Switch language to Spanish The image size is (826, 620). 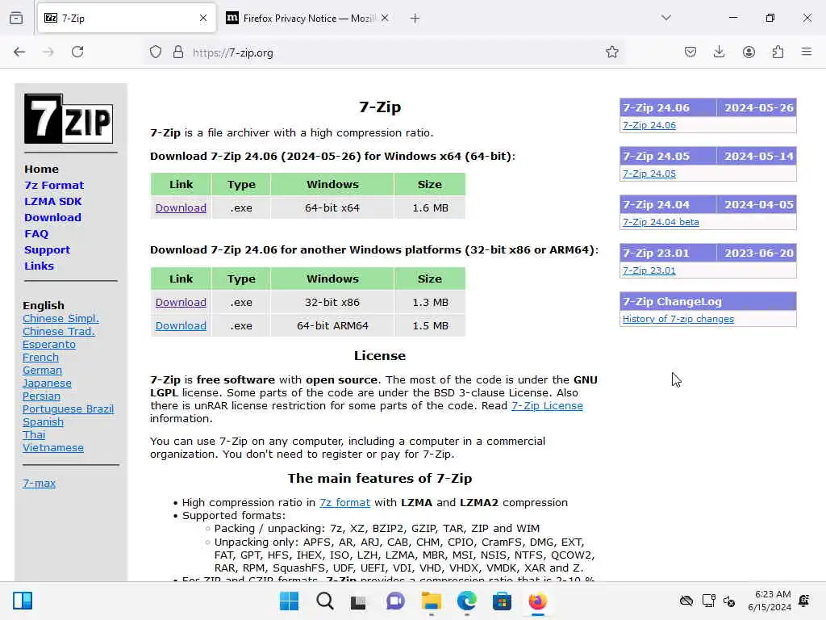click(x=43, y=422)
